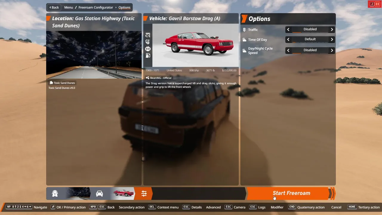This screenshot has width=382, height=215.
Task: Click the Details ESC hint
Action: pyautogui.click(x=192, y=207)
